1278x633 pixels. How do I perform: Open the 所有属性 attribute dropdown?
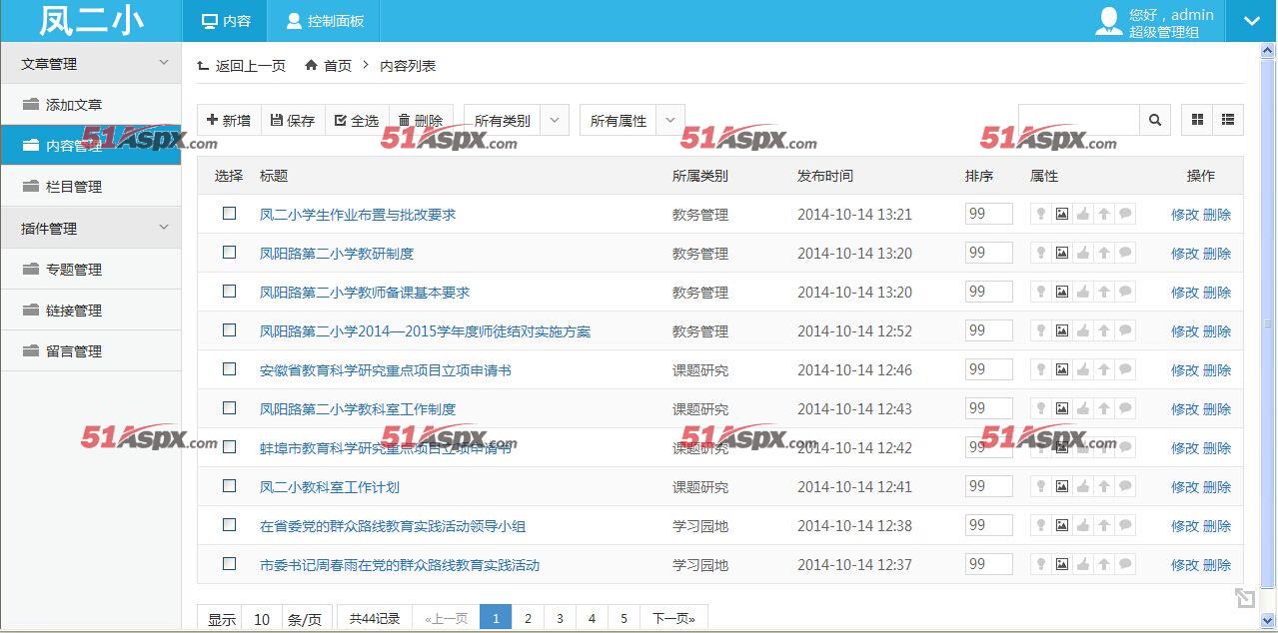coord(633,120)
